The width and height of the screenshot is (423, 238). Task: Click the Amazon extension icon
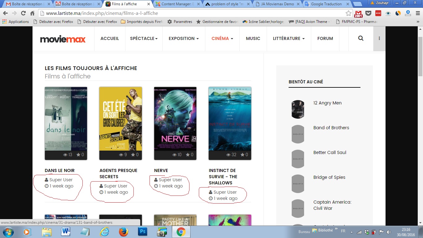tap(408, 13)
